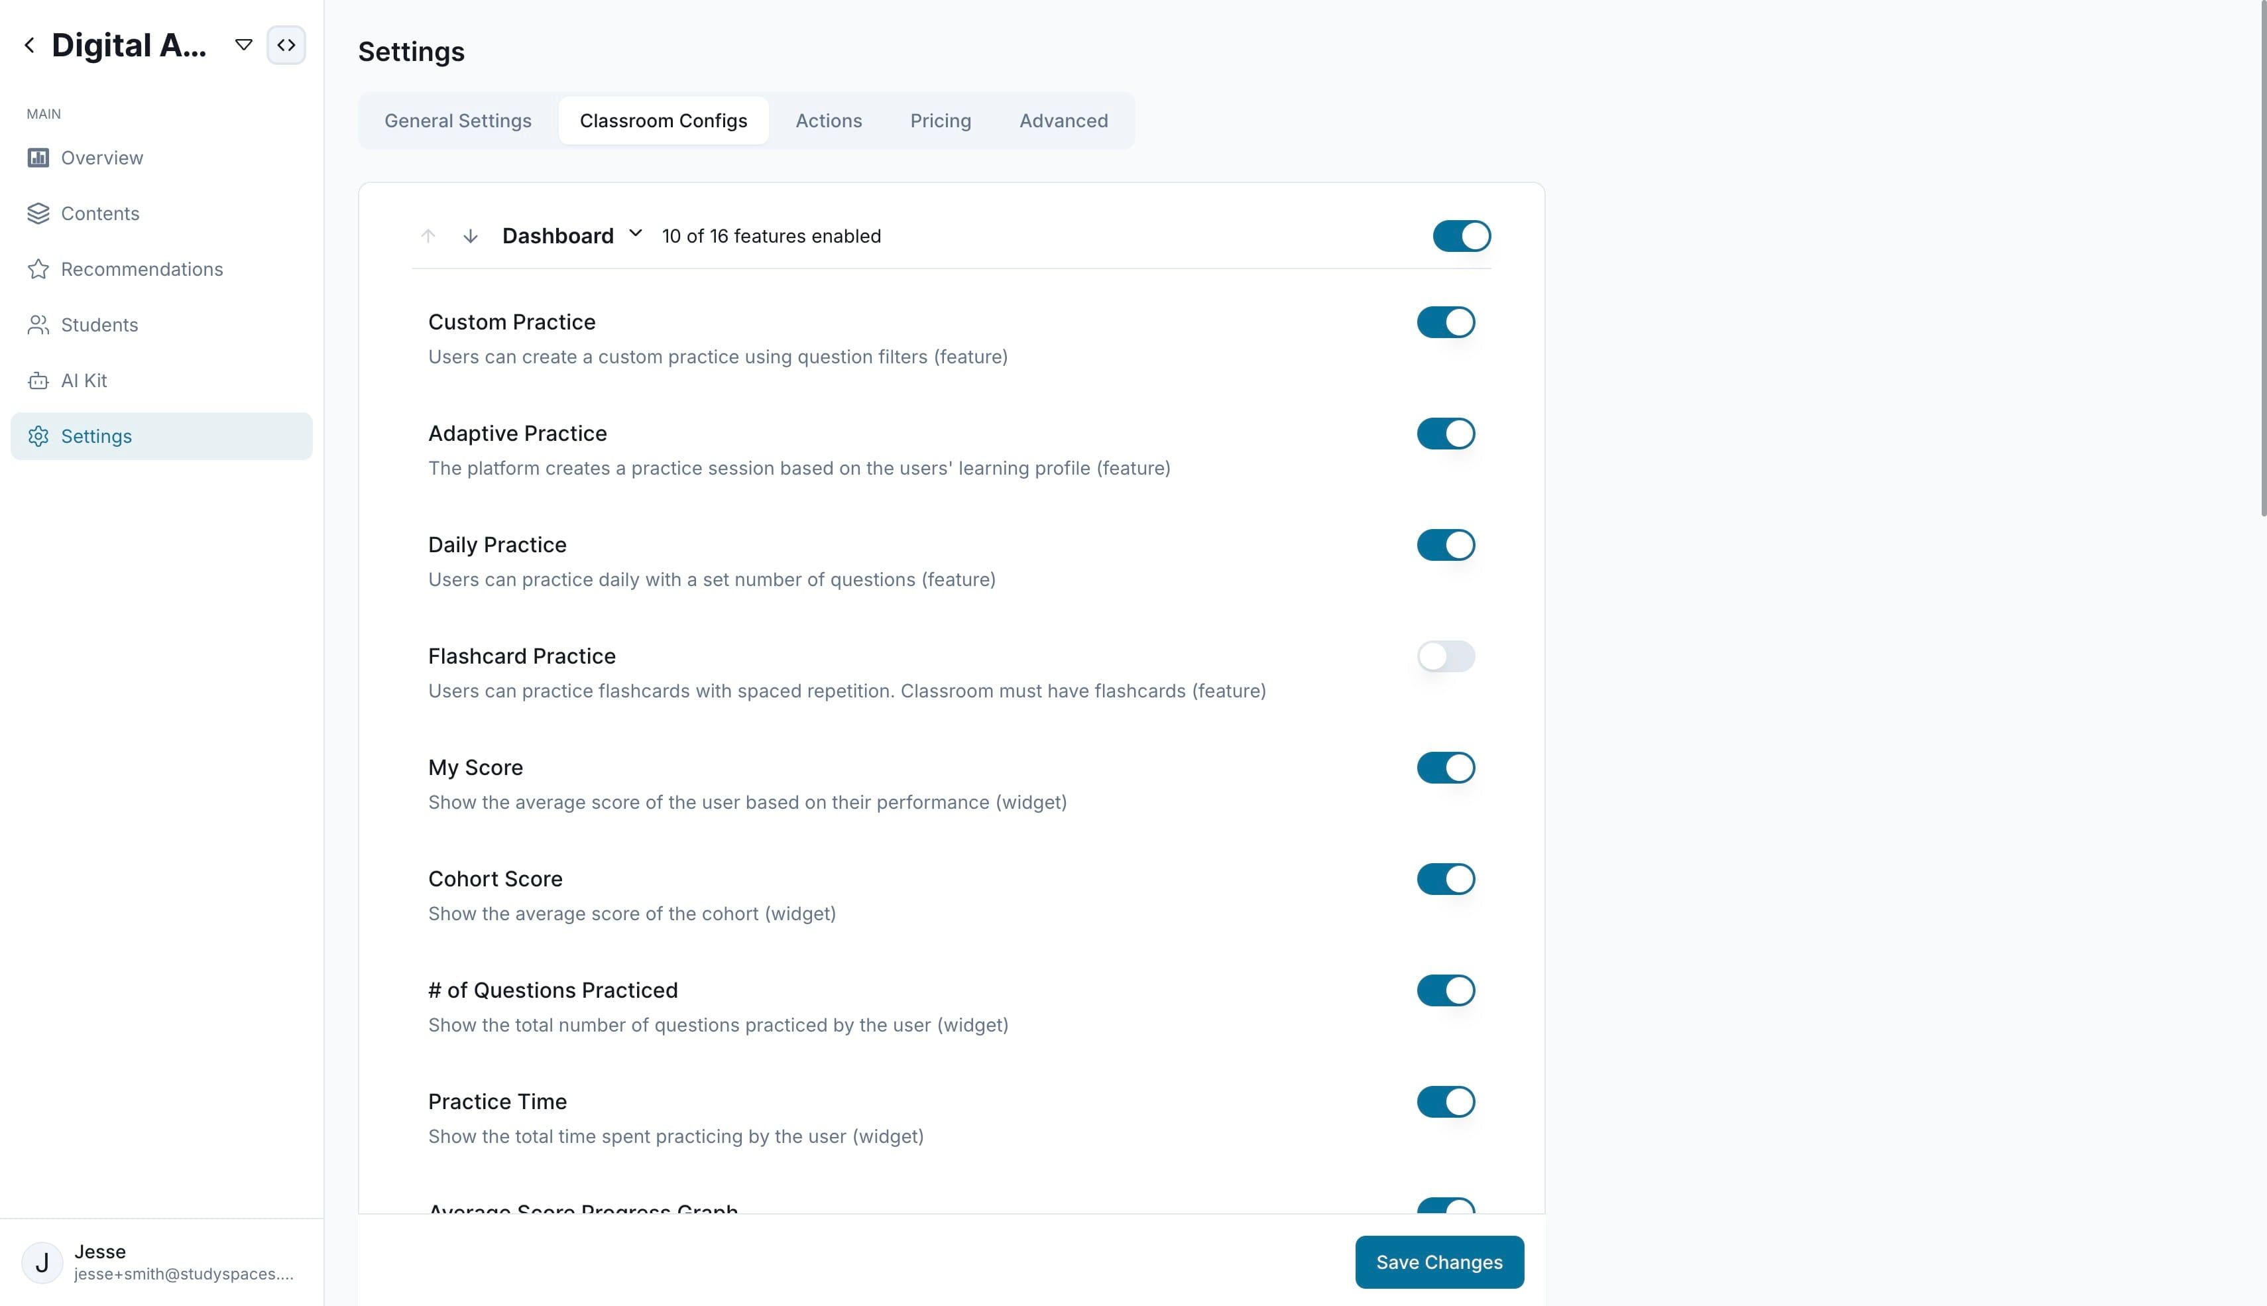Open the Advanced tab
Image resolution: width=2267 pixels, height=1306 pixels.
coord(1063,120)
